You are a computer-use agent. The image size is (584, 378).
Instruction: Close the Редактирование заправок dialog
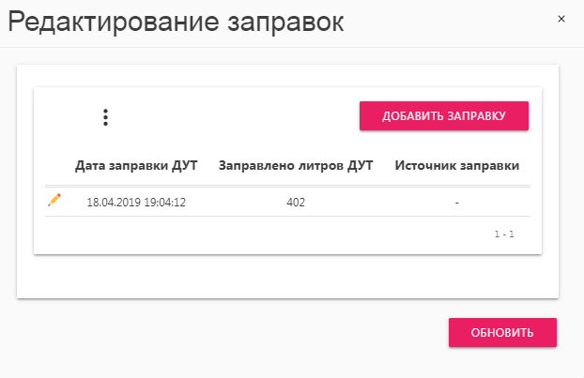point(561,19)
